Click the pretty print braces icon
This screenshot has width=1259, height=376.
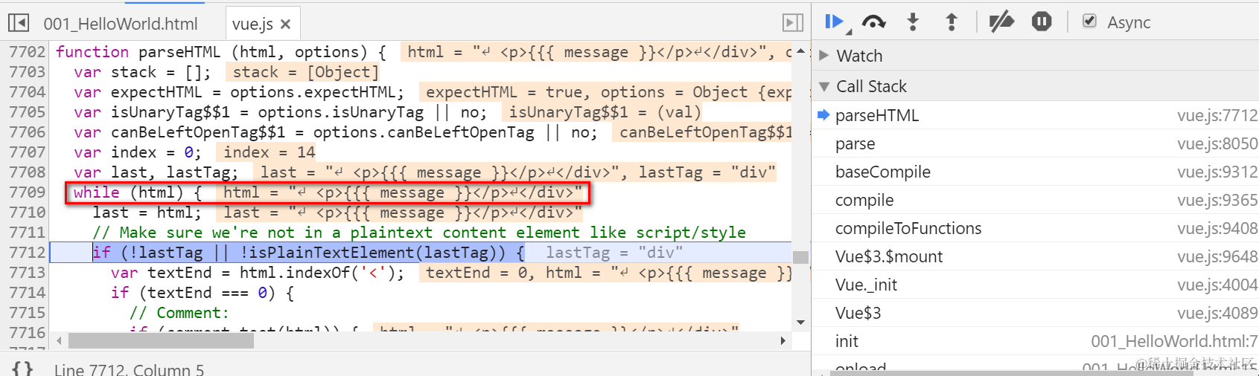tap(22, 369)
